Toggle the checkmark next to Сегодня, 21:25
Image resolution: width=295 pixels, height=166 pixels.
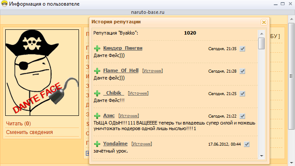243,94
